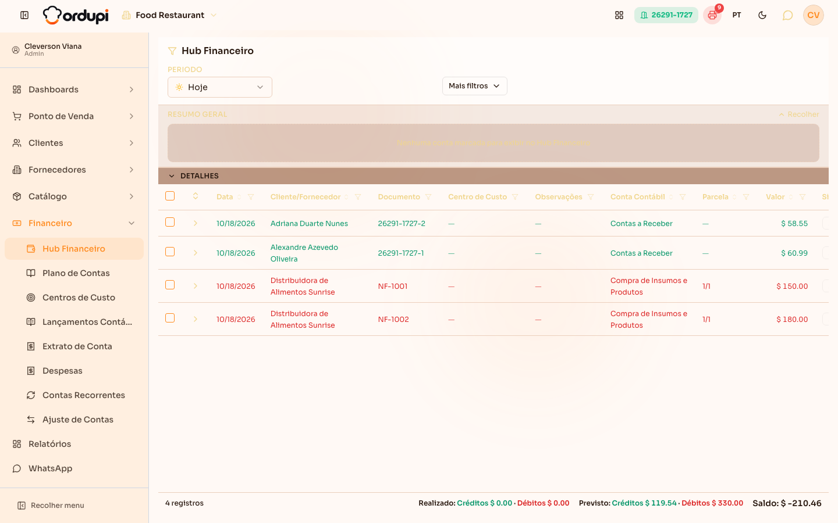838x523 pixels.
Task: Open Lançamentos Contábeis page
Action: tap(74, 322)
